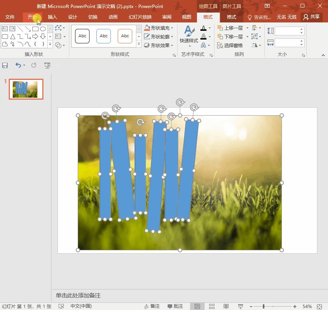This screenshot has width=328, height=310.
Task: Click the Undo arrow icon
Action: pos(18,65)
